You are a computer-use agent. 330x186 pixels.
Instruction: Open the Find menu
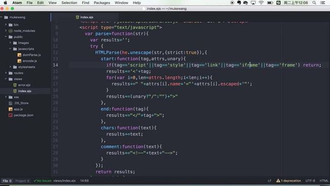click(x=85, y=3)
